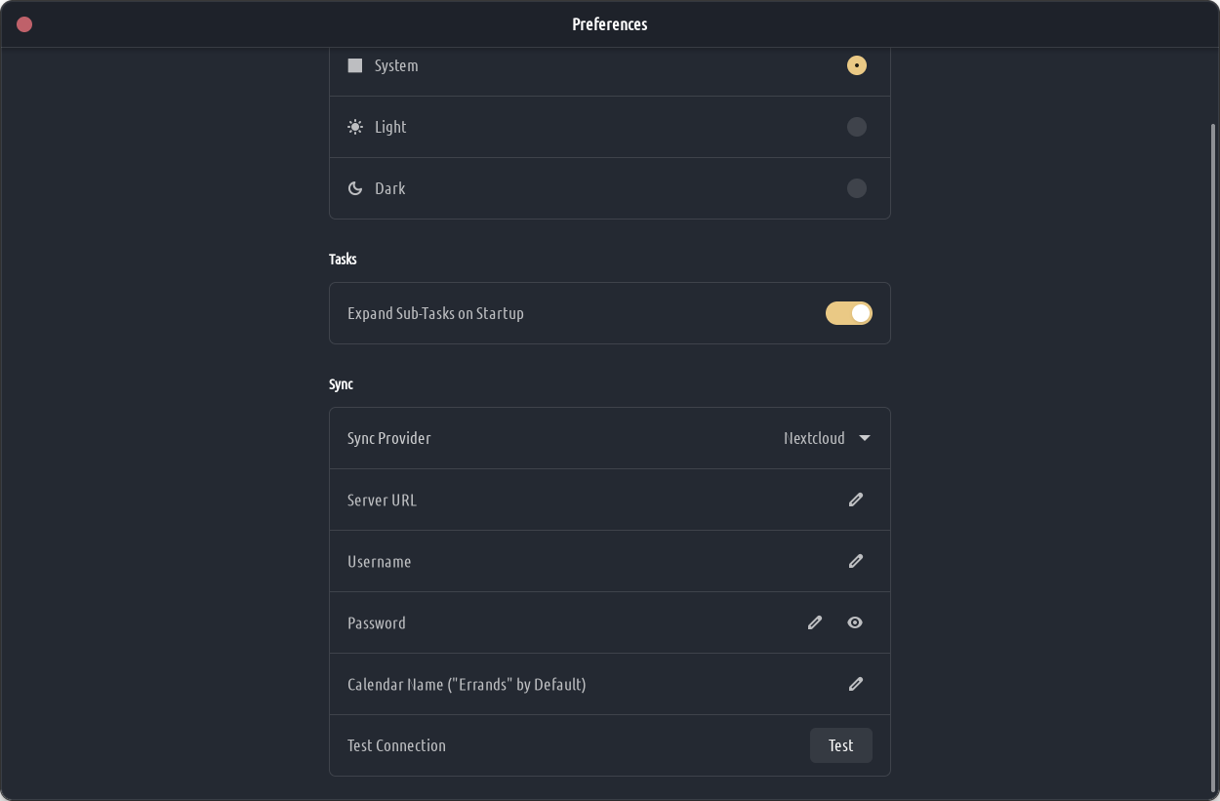Disable Expand Sub-Tasks on Startup switch
The image size is (1220, 801).
pos(848,313)
